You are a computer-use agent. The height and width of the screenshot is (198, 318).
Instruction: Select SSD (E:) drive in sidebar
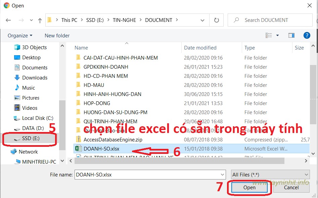pyautogui.click(x=31, y=138)
